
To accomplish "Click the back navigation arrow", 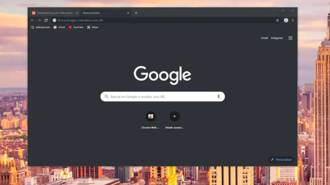I will (x=32, y=20).
